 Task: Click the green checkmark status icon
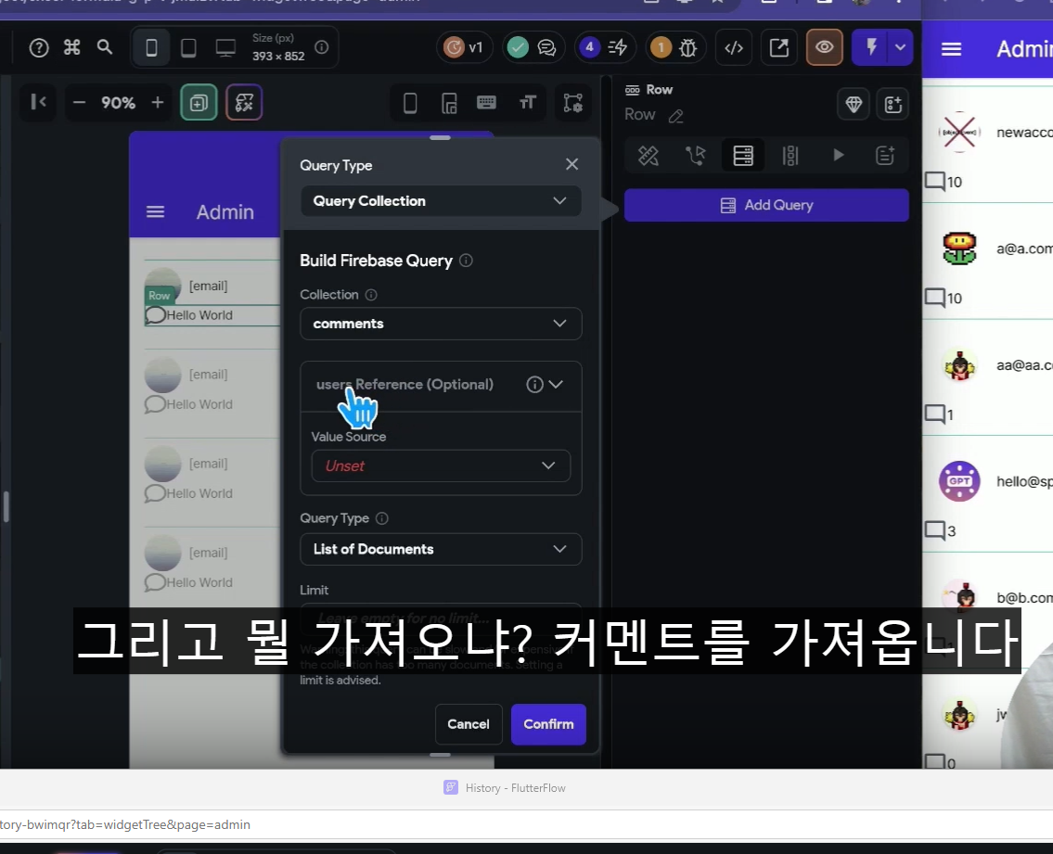(518, 47)
